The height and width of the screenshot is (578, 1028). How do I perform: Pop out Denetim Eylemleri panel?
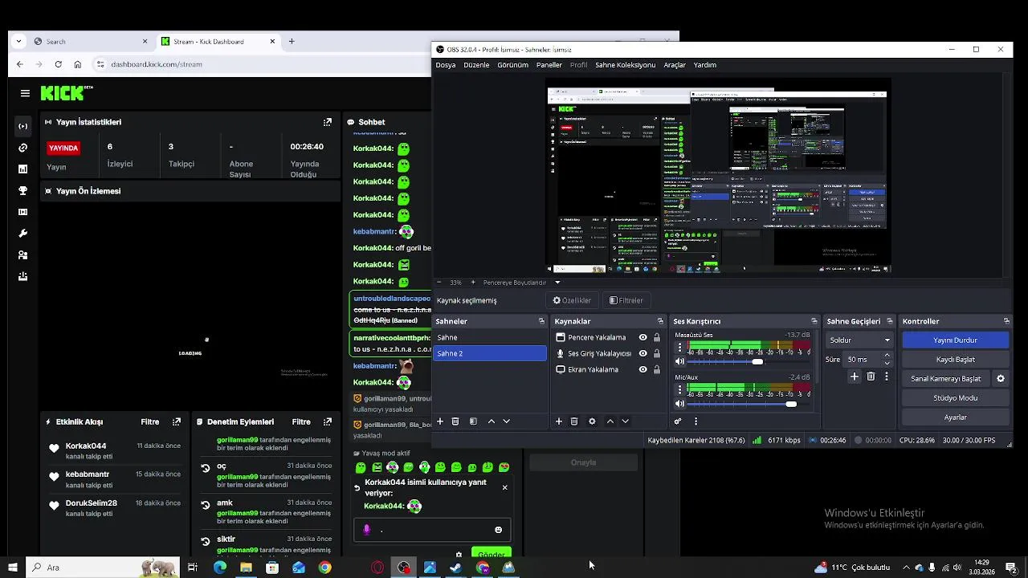click(x=327, y=421)
